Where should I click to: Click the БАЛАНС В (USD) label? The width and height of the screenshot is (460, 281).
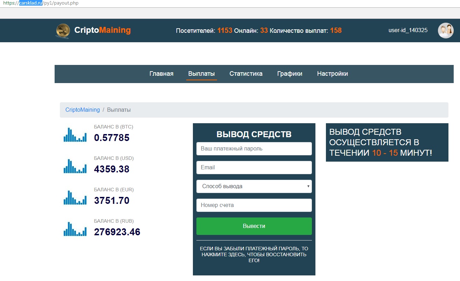[114, 158]
